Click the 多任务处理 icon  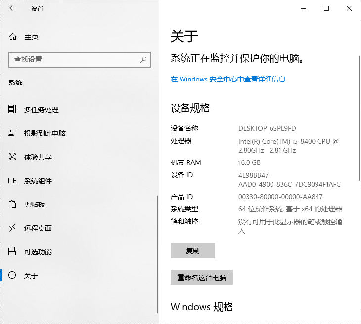coord(13,110)
